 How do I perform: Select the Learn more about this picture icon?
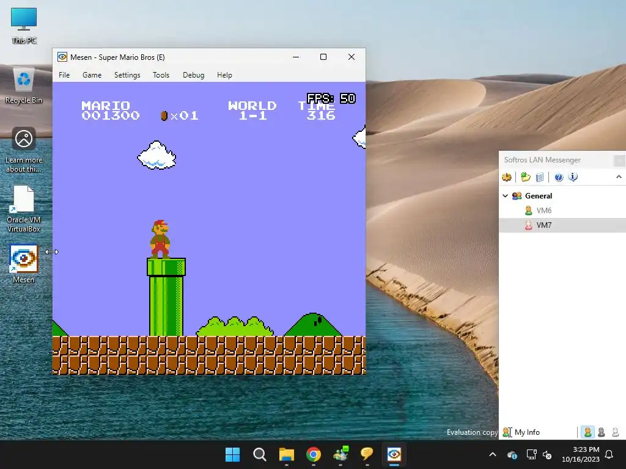pyautogui.click(x=24, y=150)
